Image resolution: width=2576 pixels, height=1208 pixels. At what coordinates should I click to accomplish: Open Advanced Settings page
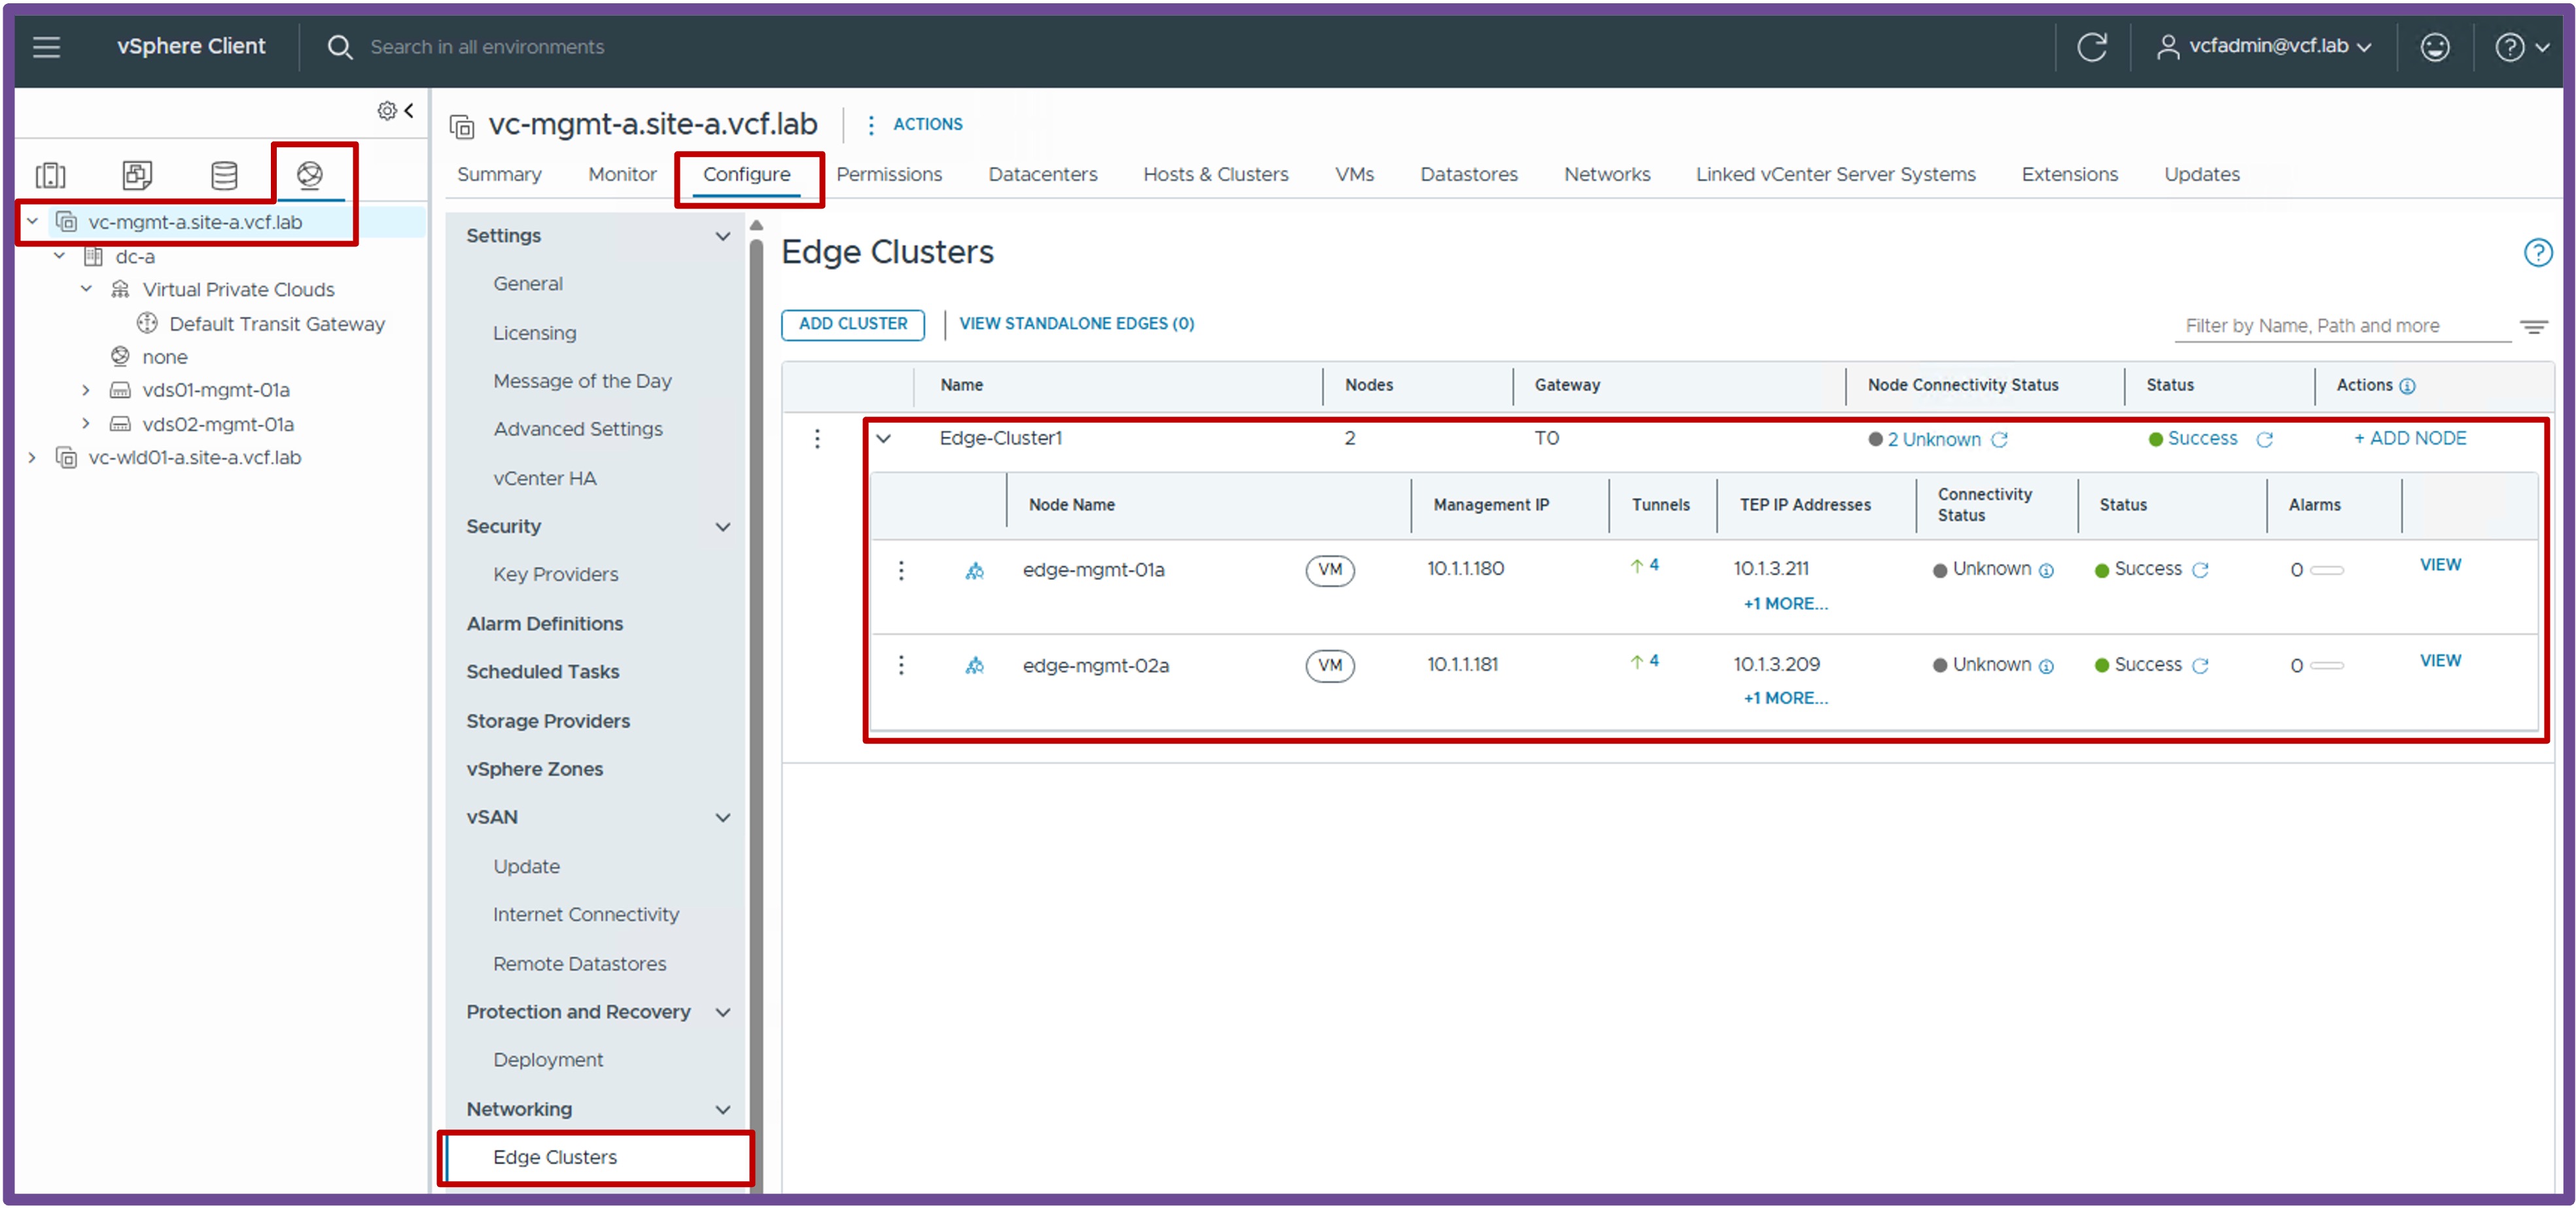pyautogui.click(x=578, y=428)
